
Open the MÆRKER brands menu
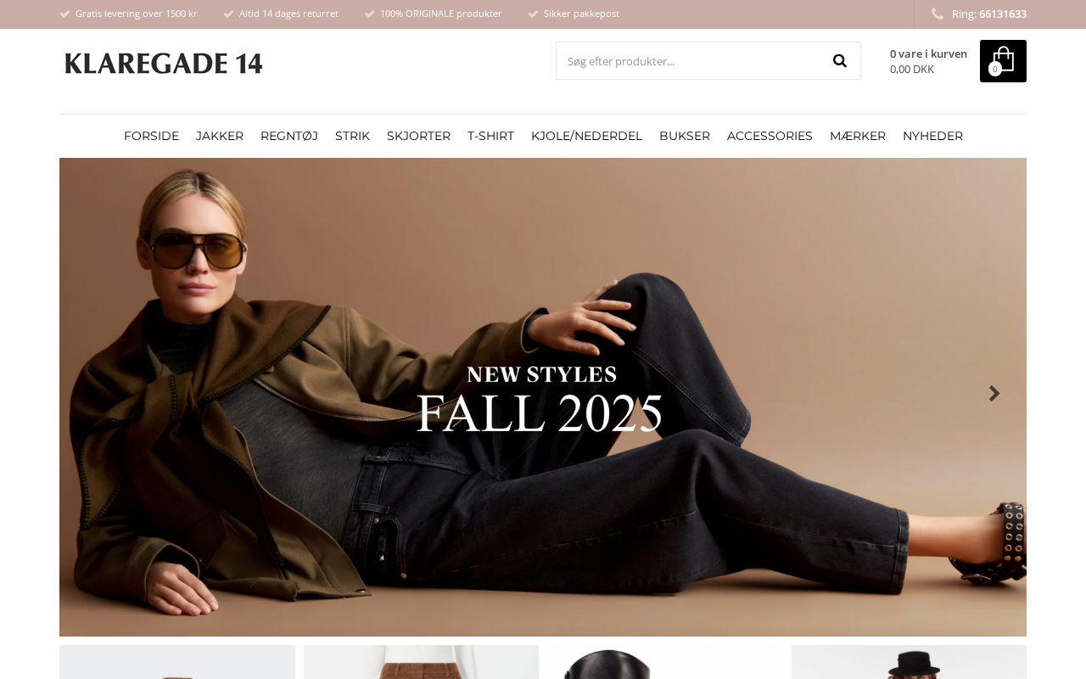point(858,136)
